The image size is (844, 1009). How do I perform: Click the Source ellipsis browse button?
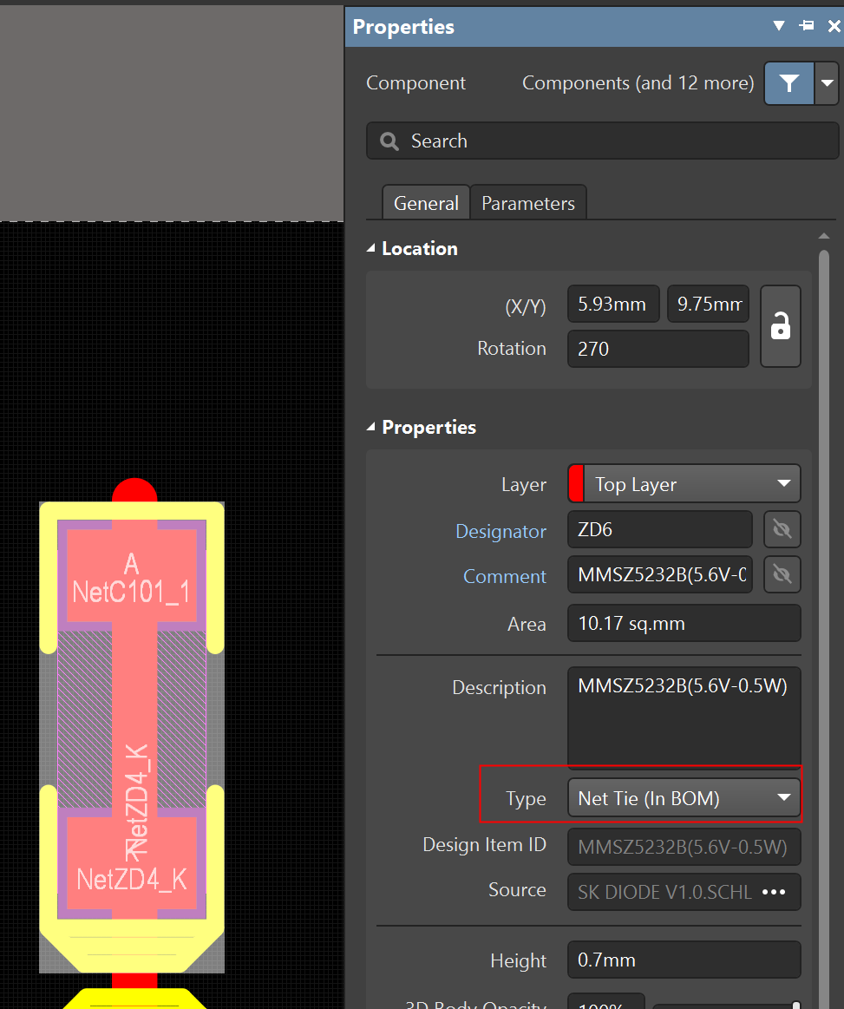click(x=773, y=892)
